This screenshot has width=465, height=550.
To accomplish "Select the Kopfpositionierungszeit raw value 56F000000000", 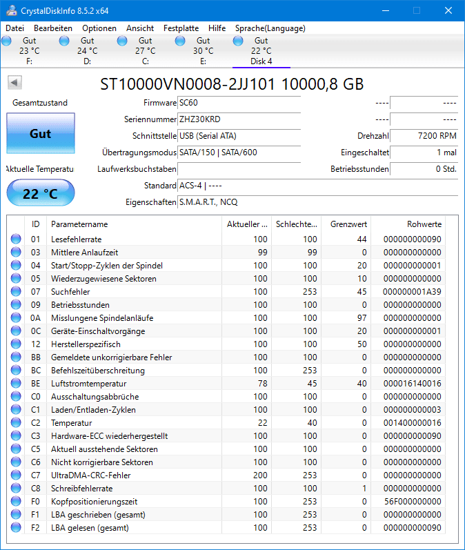I will tap(413, 501).
